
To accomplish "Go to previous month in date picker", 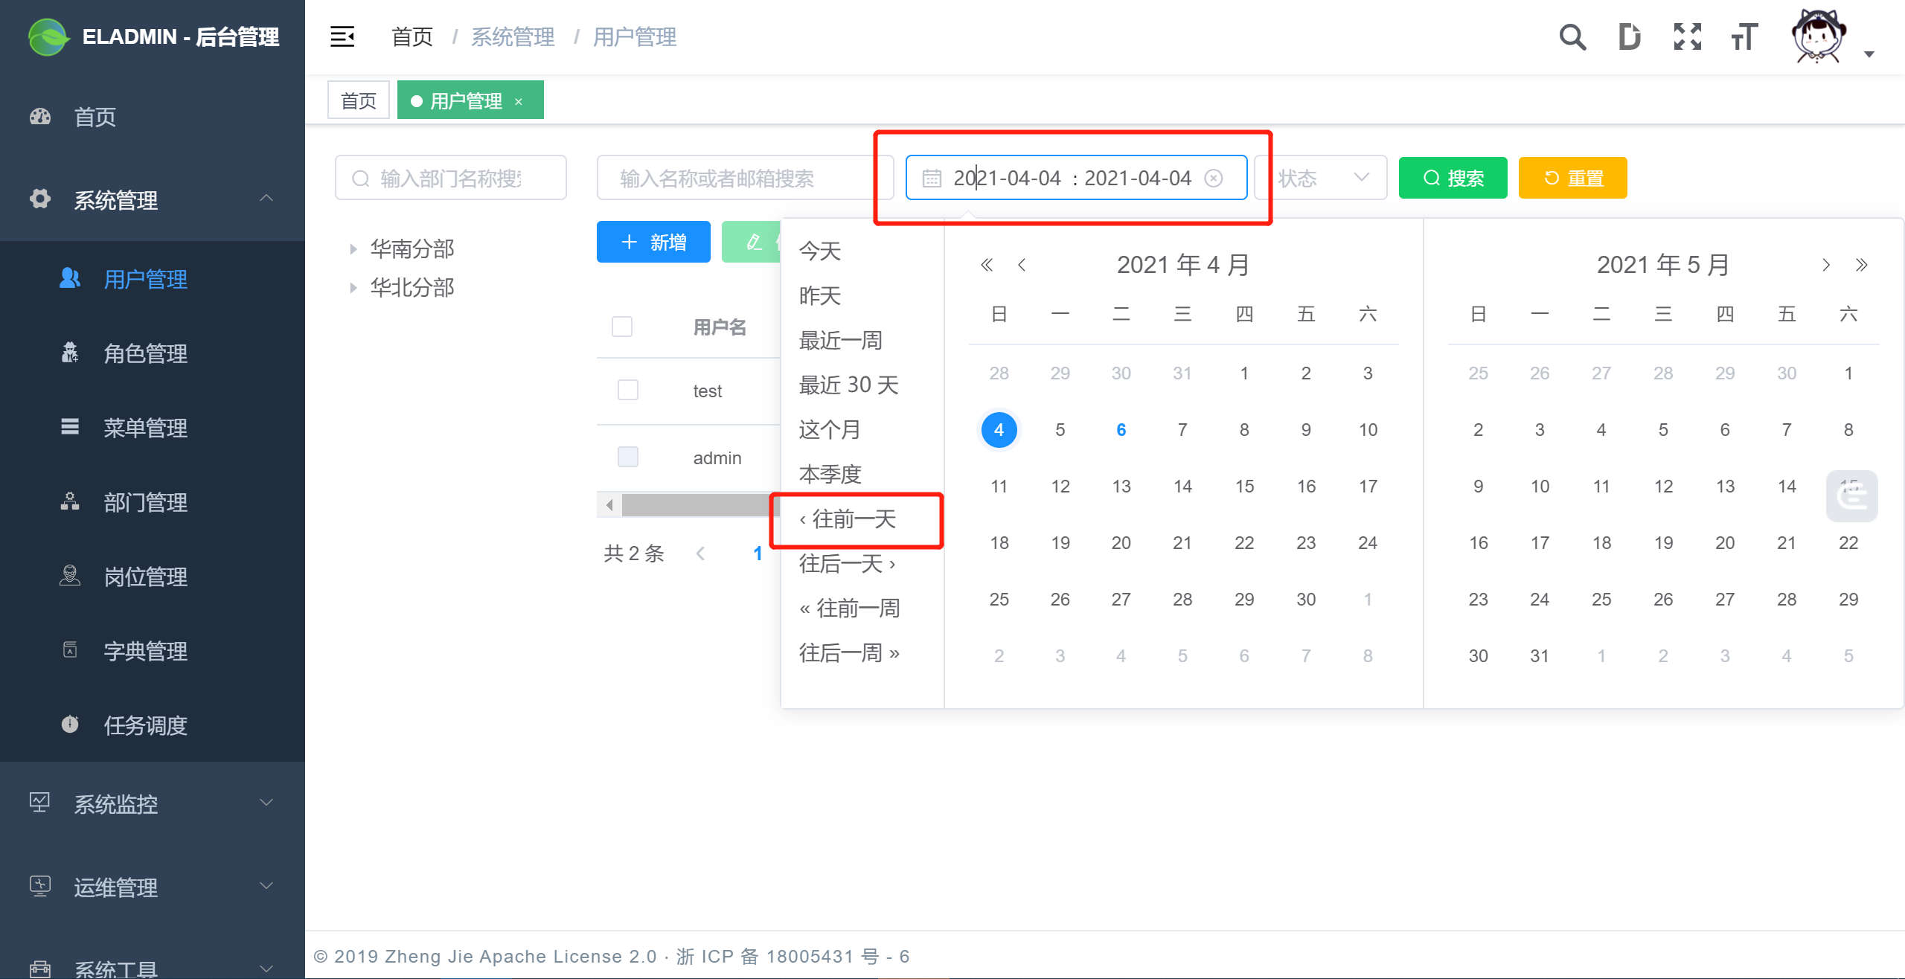I will tap(1022, 265).
